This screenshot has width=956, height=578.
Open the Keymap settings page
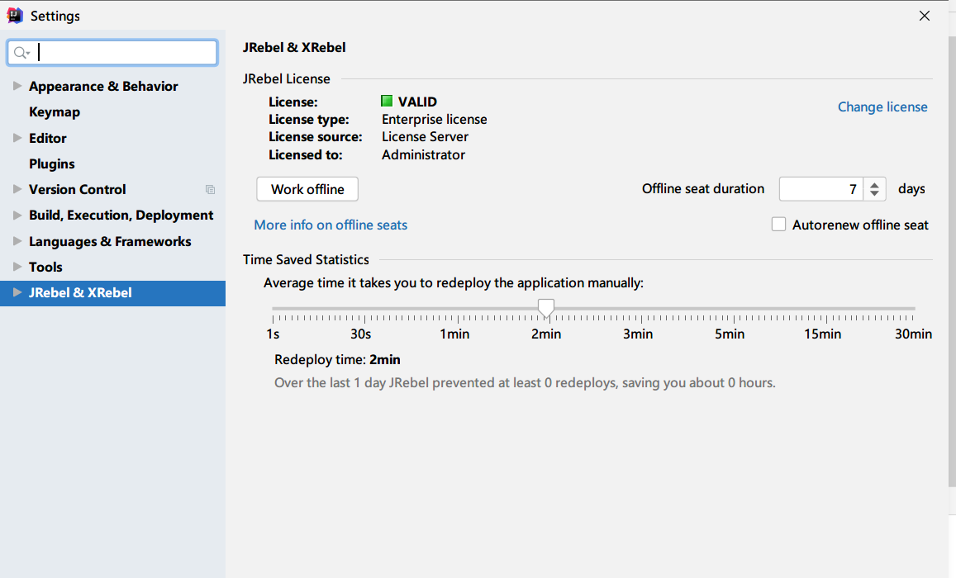click(55, 112)
